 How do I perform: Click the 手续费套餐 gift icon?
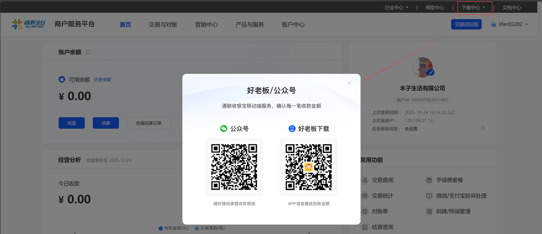(x=429, y=180)
